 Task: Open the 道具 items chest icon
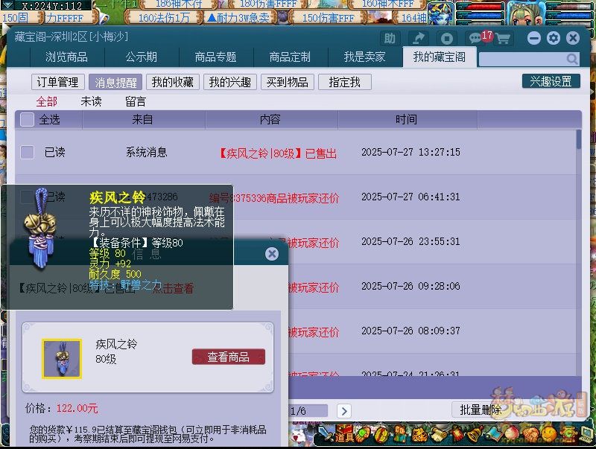pyautogui.click(x=344, y=434)
